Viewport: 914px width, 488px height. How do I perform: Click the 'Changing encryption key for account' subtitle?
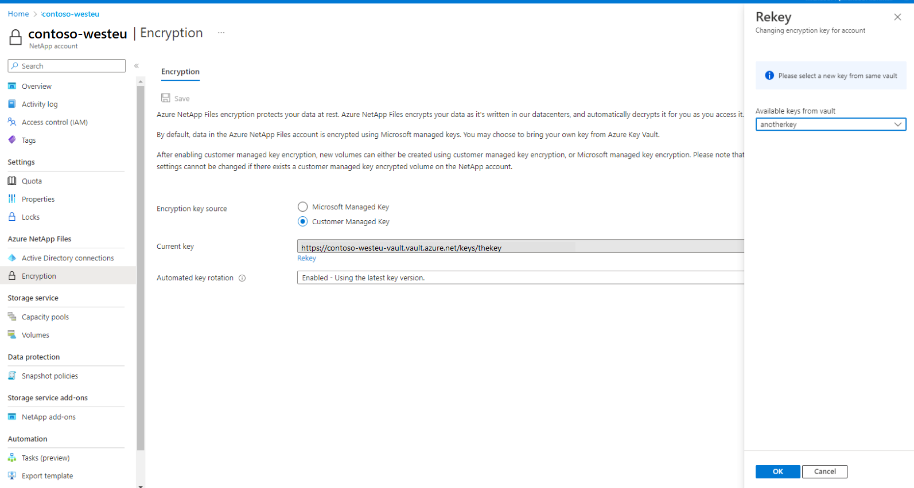pos(810,30)
